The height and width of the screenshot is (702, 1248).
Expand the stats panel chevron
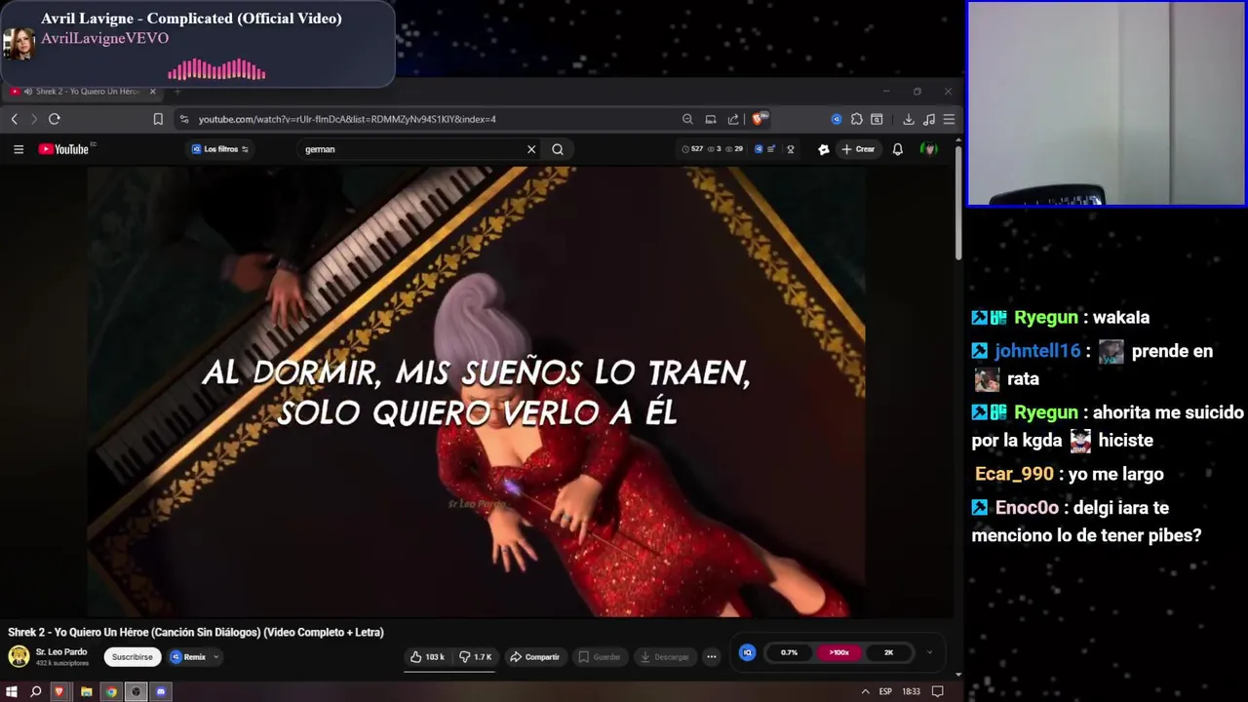coord(929,652)
